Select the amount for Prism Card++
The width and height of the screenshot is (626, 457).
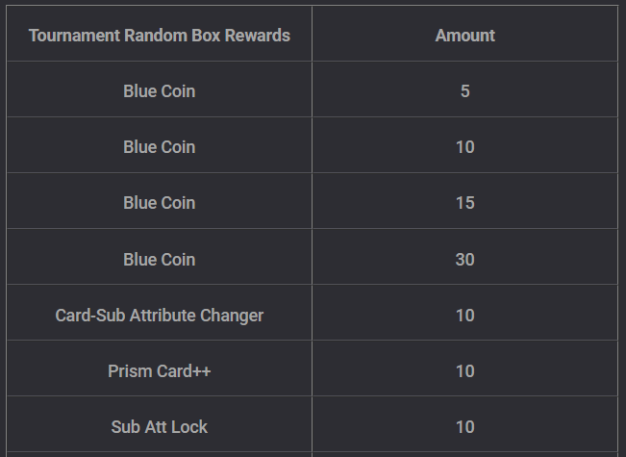465,371
